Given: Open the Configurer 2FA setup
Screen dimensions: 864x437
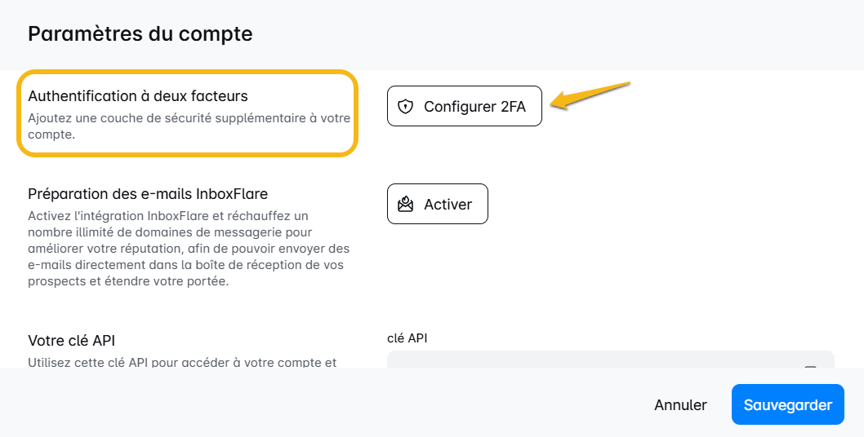Looking at the screenshot, I should coord(464,106).
